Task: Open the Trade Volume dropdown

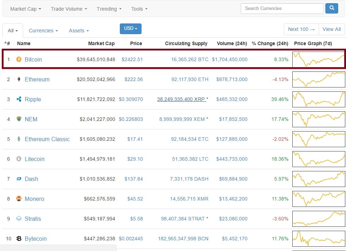Action: coord(69,9)
